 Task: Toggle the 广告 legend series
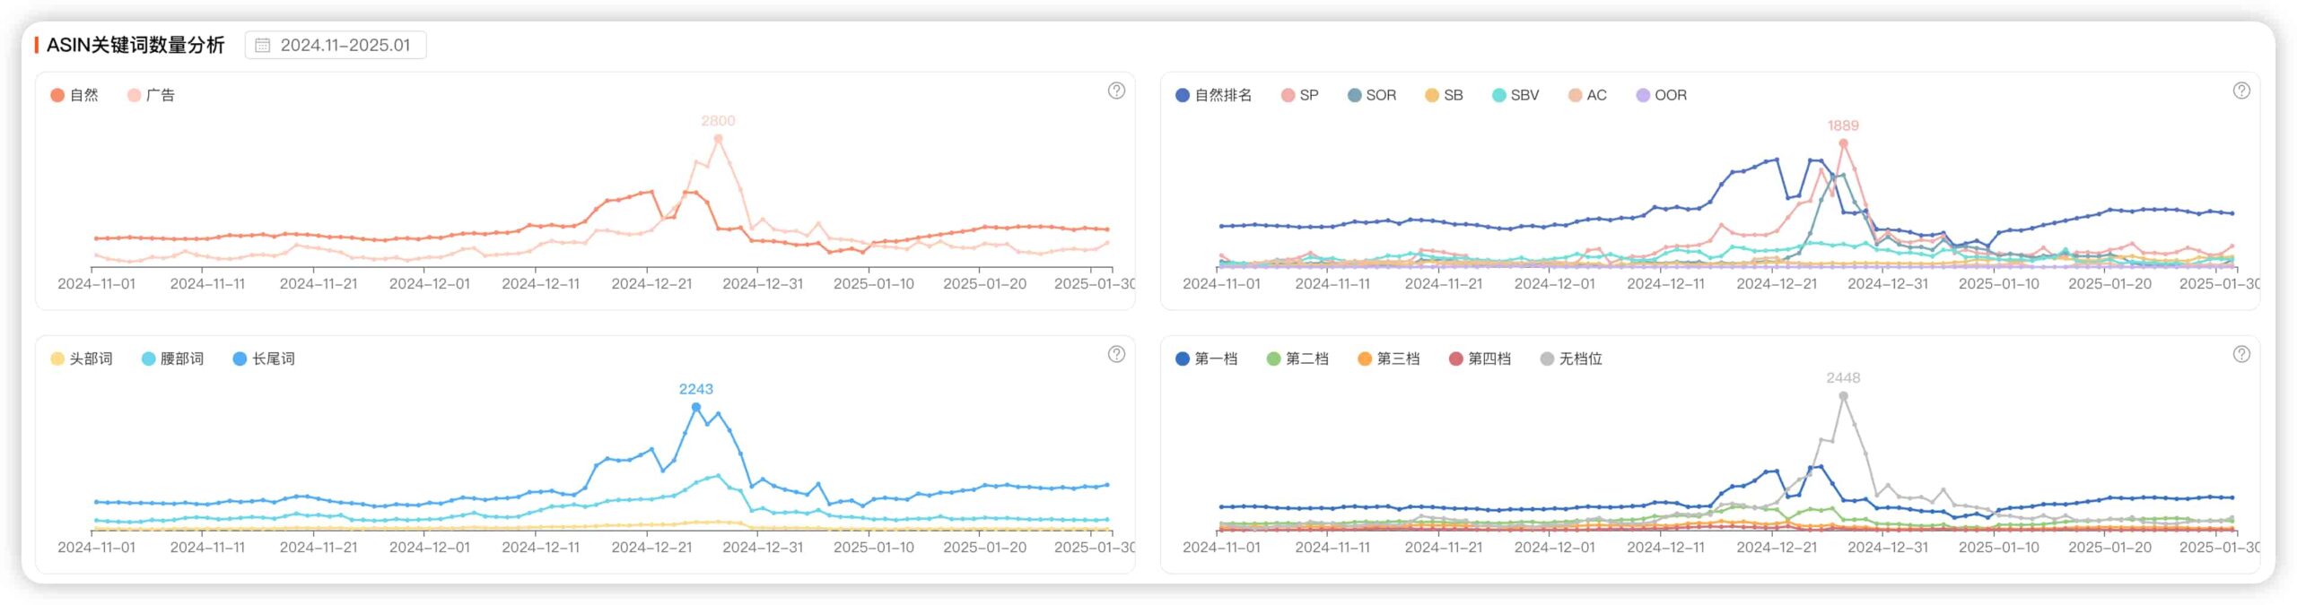tap(151, 95)
